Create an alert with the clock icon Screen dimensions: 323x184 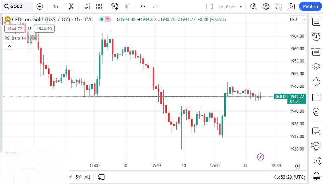click(115, 6)
